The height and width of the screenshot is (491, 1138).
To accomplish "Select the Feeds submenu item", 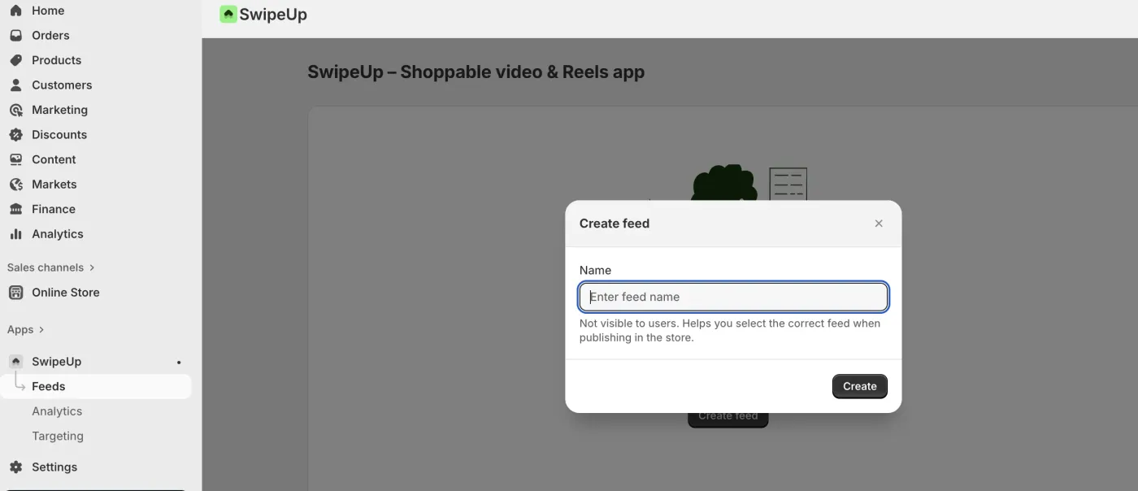I will pyautogui.click(x=49, y=387).
